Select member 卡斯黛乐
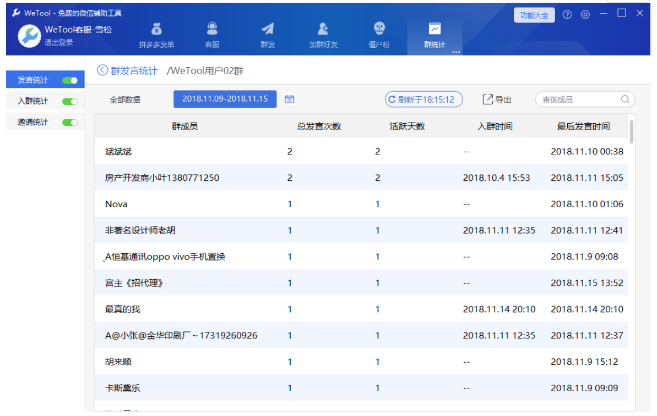This screenshot has width=657, height=416. point(361,389)
